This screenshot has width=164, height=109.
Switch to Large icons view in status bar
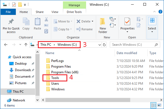(159, 105)
